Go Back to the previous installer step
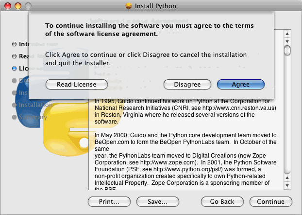Screen dimensions: 302x215 222,201
